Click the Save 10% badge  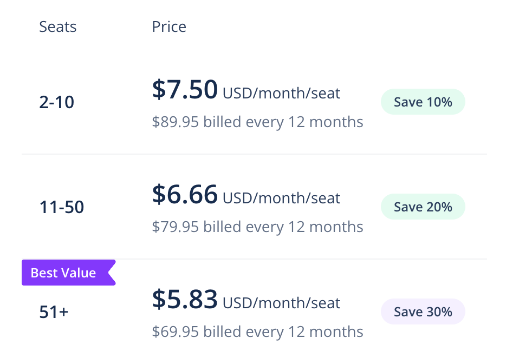pos(423,102)
